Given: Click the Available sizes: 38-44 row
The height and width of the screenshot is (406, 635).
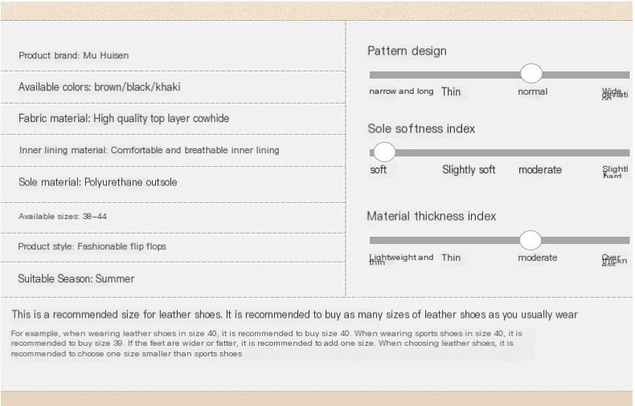Looking at the screenshot, I should tap(63, 217).
